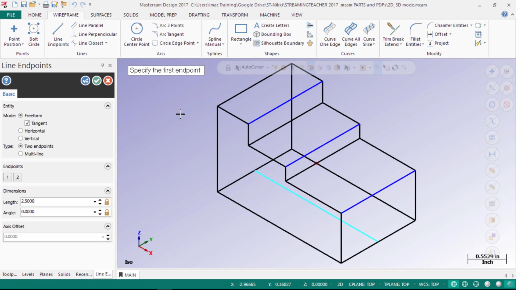Click the OK confirm button
The width and height of the screenshot is (516, 290).
pos(97,81)
